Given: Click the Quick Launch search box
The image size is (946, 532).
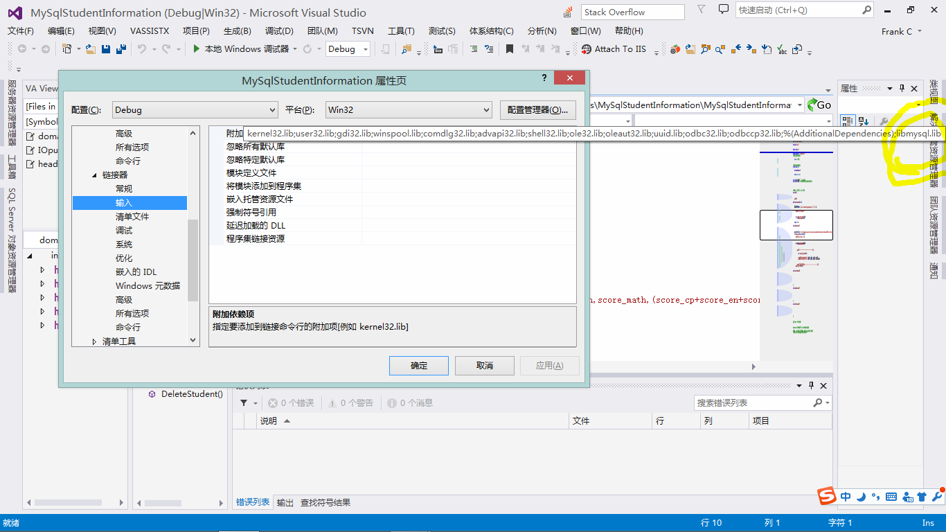Looking at the screenshot, I should pos(804,10).
